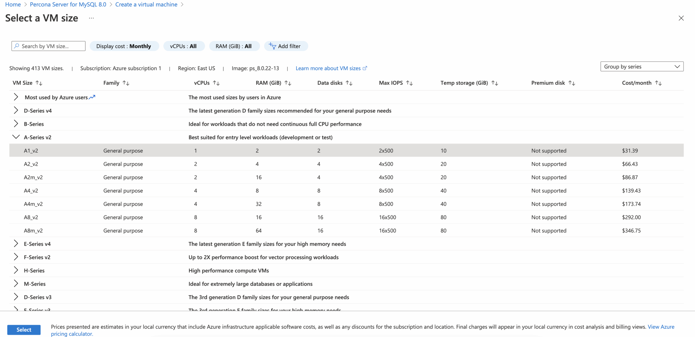Sort by Cost/month column arrows
Viewport: 695px width, 337px height.
point(658,83)
